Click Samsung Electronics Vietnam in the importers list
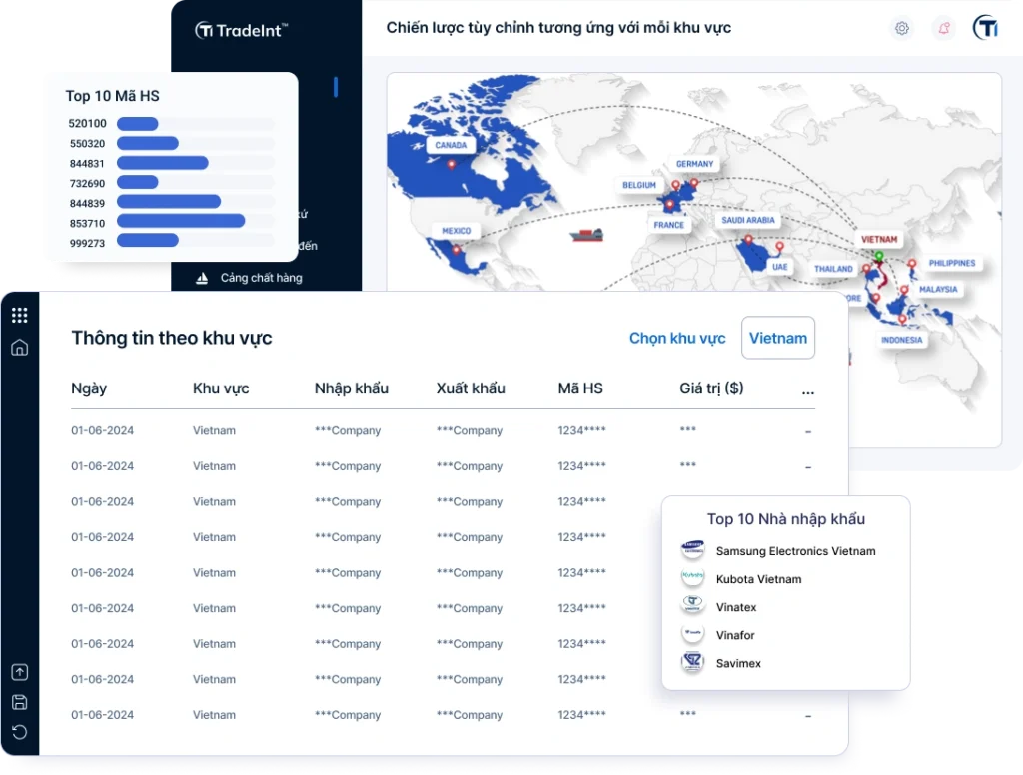1023x775 pixels. tap(795, 551)
